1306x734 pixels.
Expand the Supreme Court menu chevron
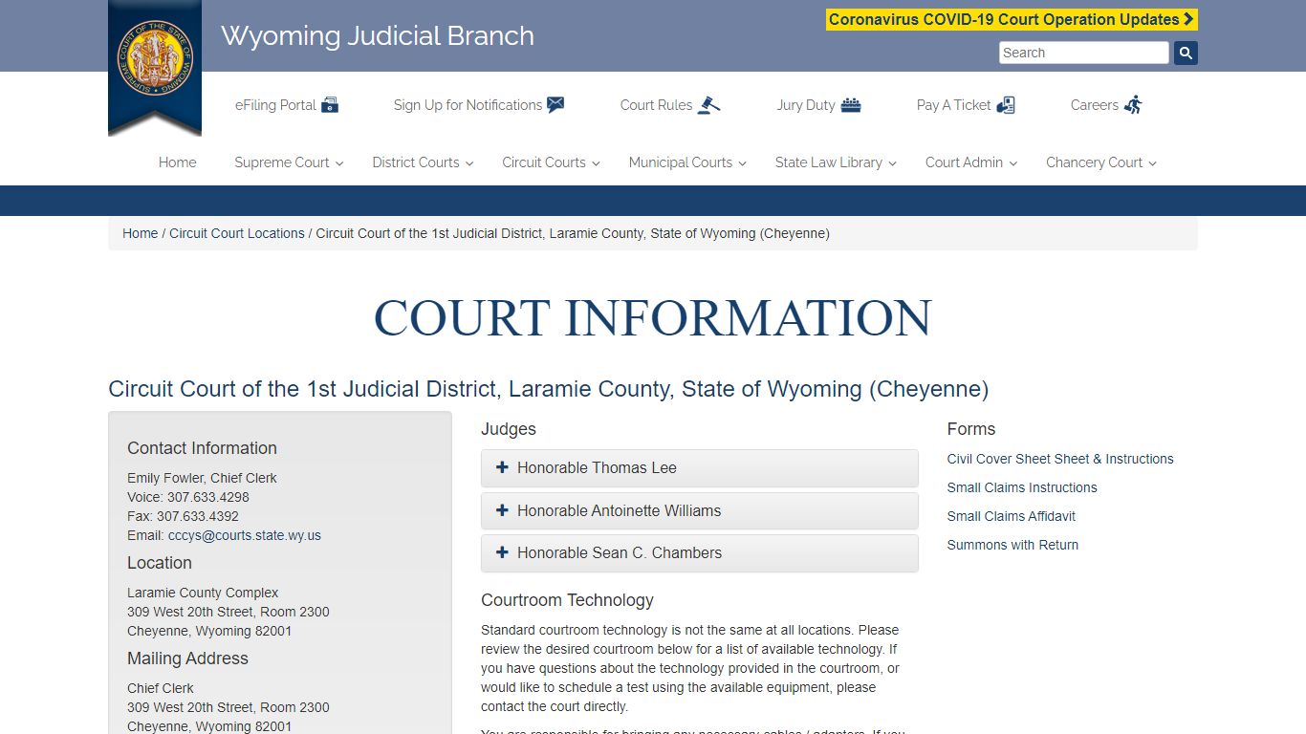[338, 163]
